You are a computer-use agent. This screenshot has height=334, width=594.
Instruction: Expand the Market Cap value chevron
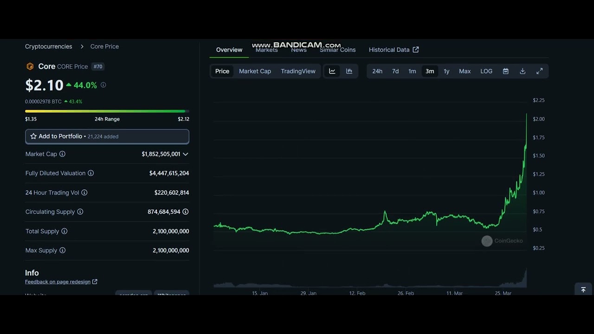186,154
